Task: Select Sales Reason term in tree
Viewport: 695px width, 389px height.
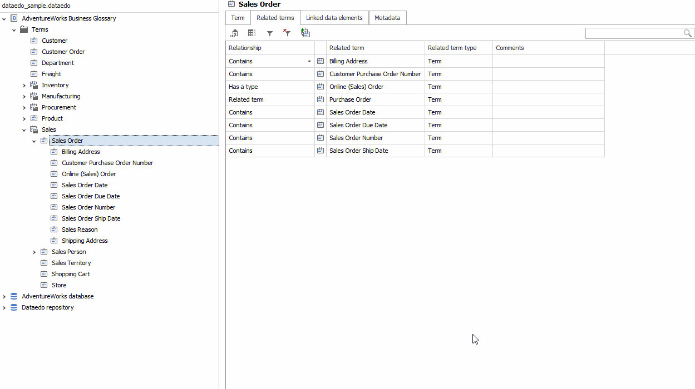Action: [x=80, y=230]
